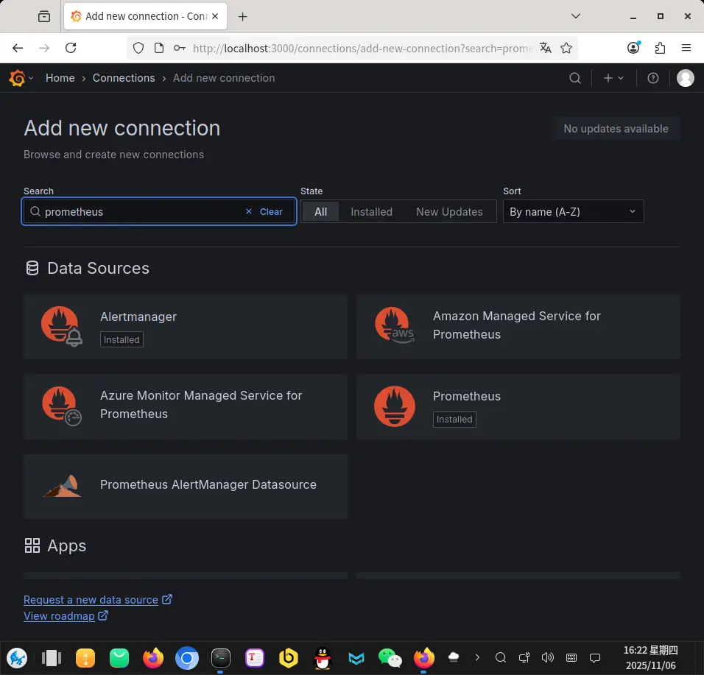Screen dimensions: 704x675
Task: Click the Prometheus Installed badge
Action: coord(454,420)
